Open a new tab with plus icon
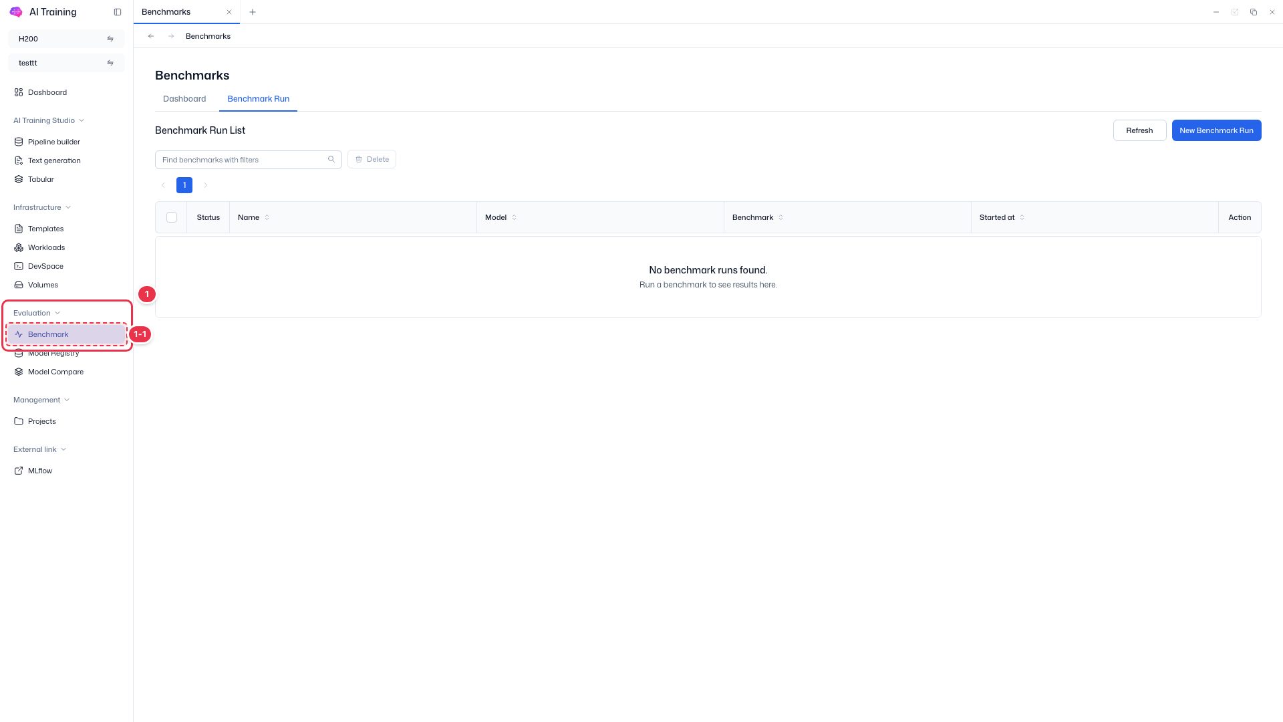 point(253,12)
